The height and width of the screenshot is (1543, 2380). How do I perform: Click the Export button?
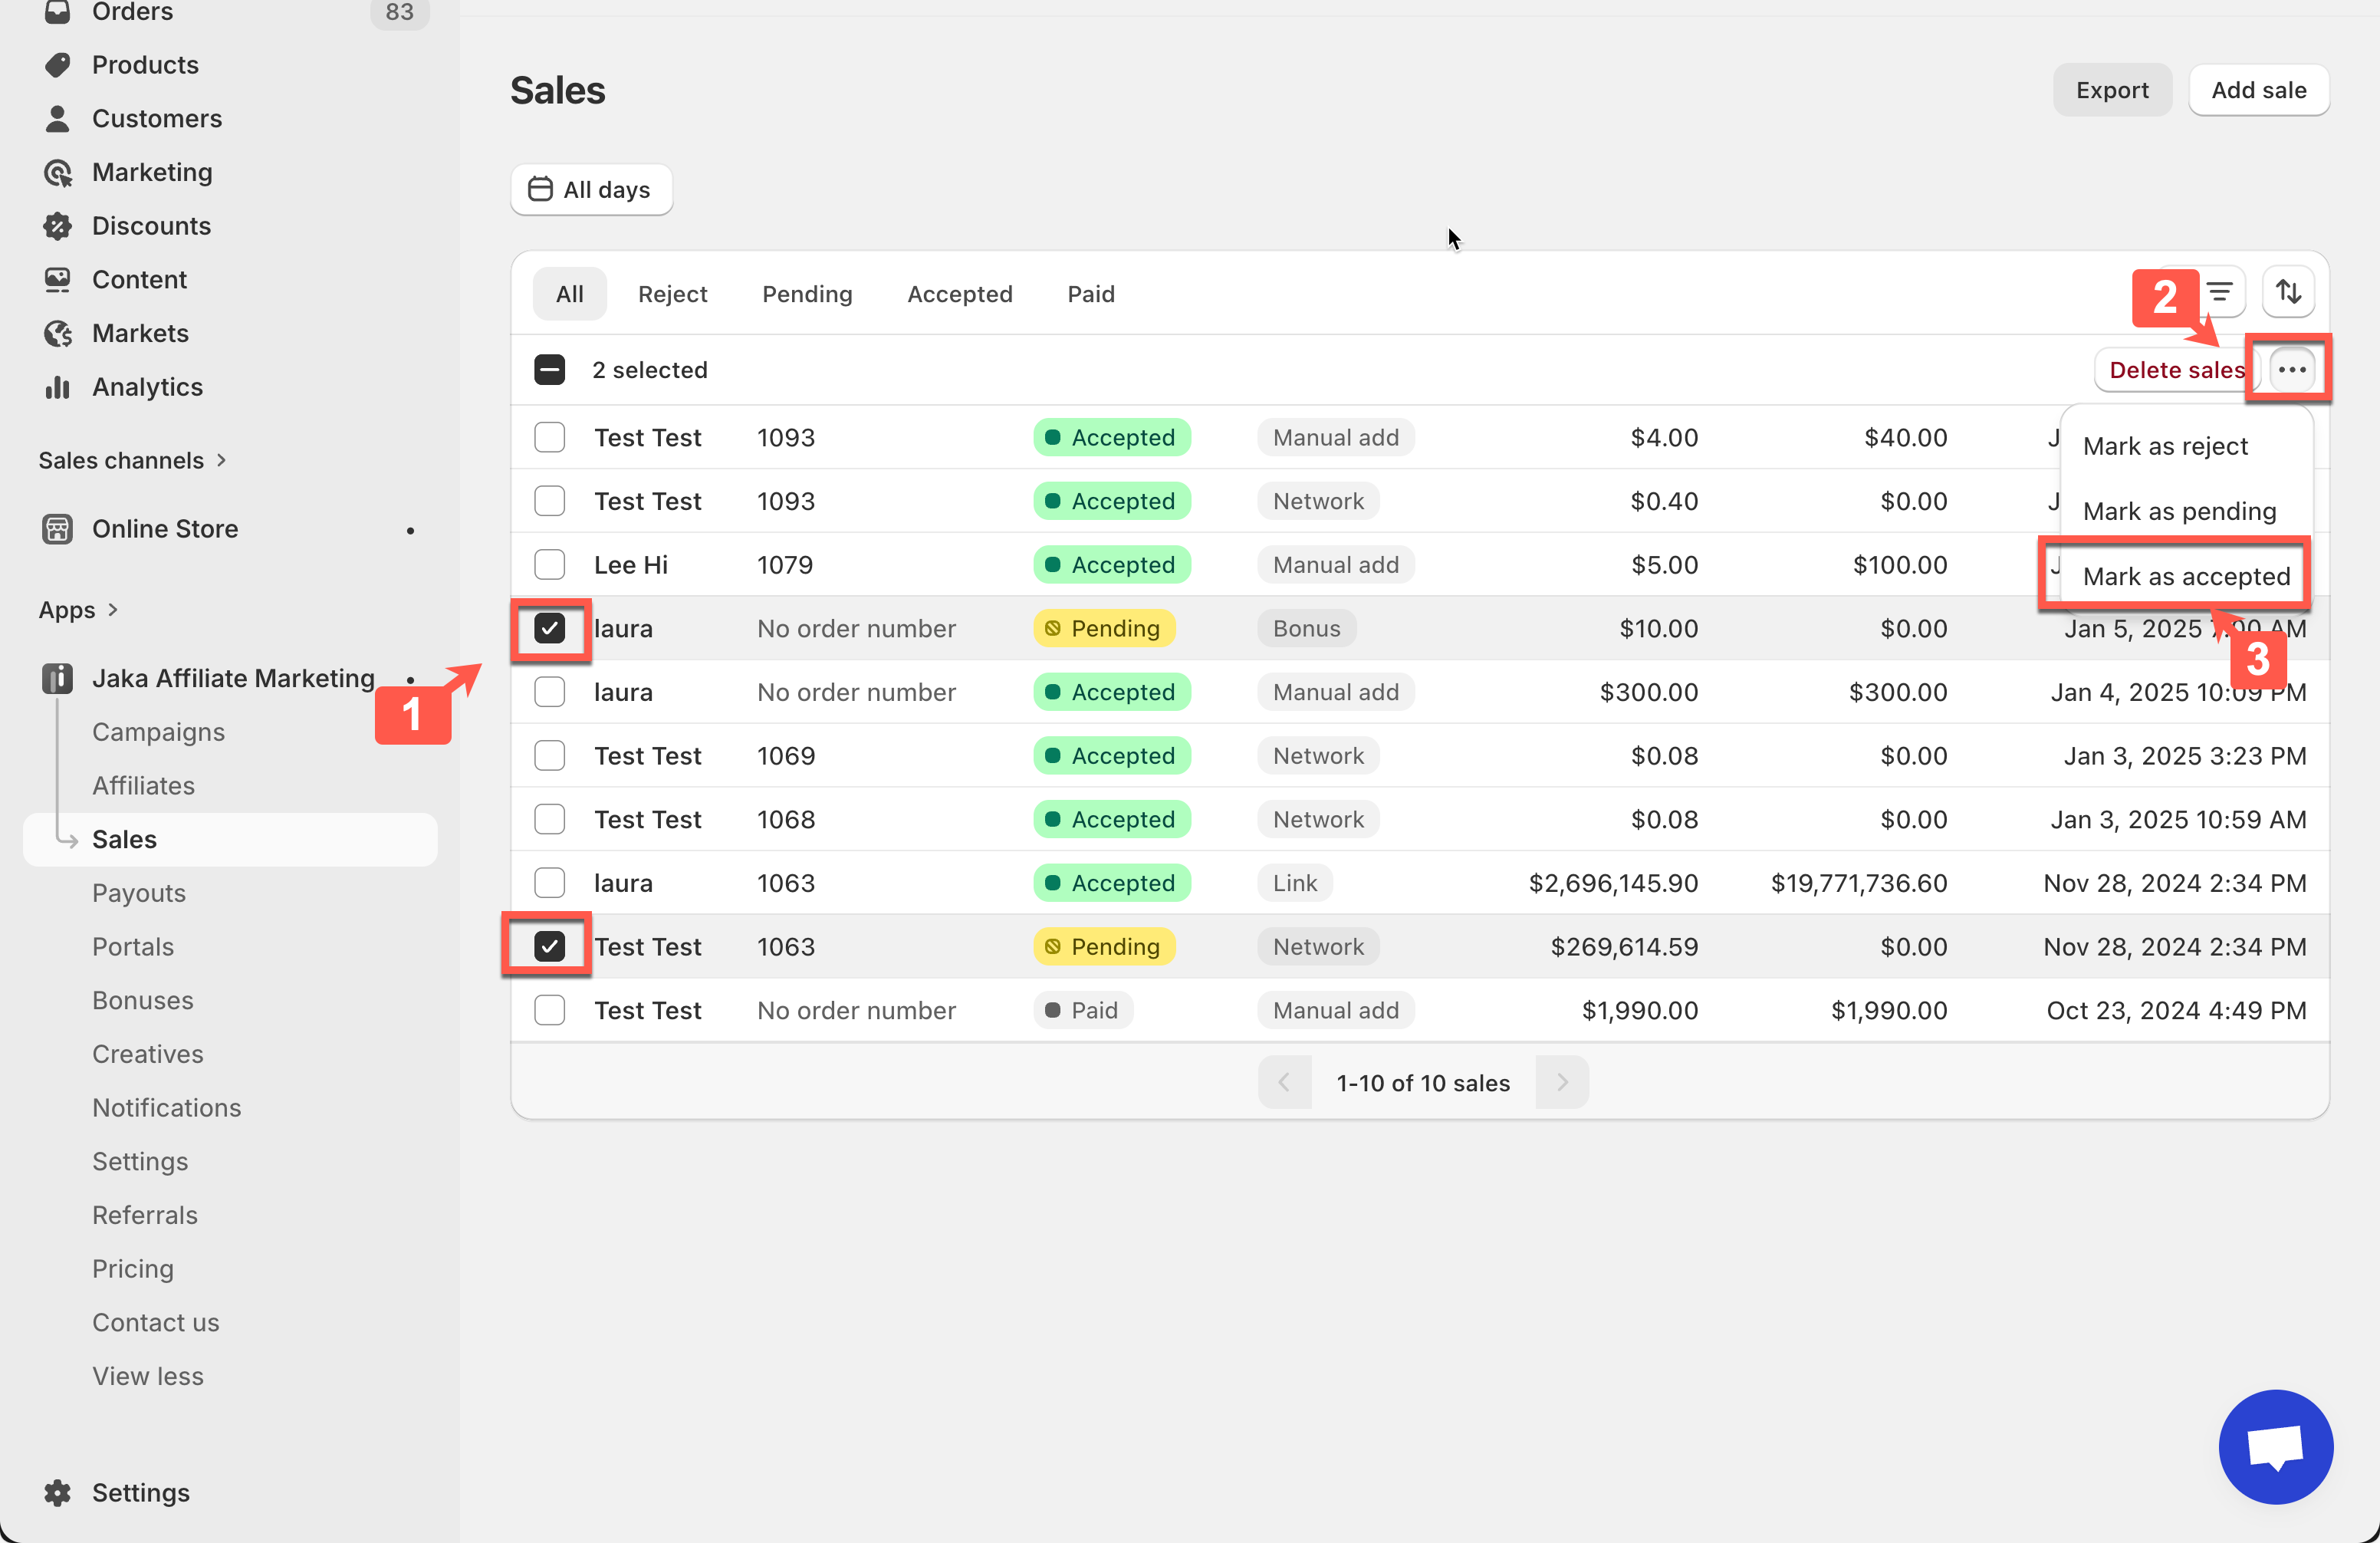pos(2111,90)
